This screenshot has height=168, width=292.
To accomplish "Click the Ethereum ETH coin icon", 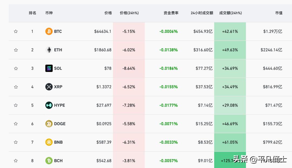I will [x=49, y=50].
